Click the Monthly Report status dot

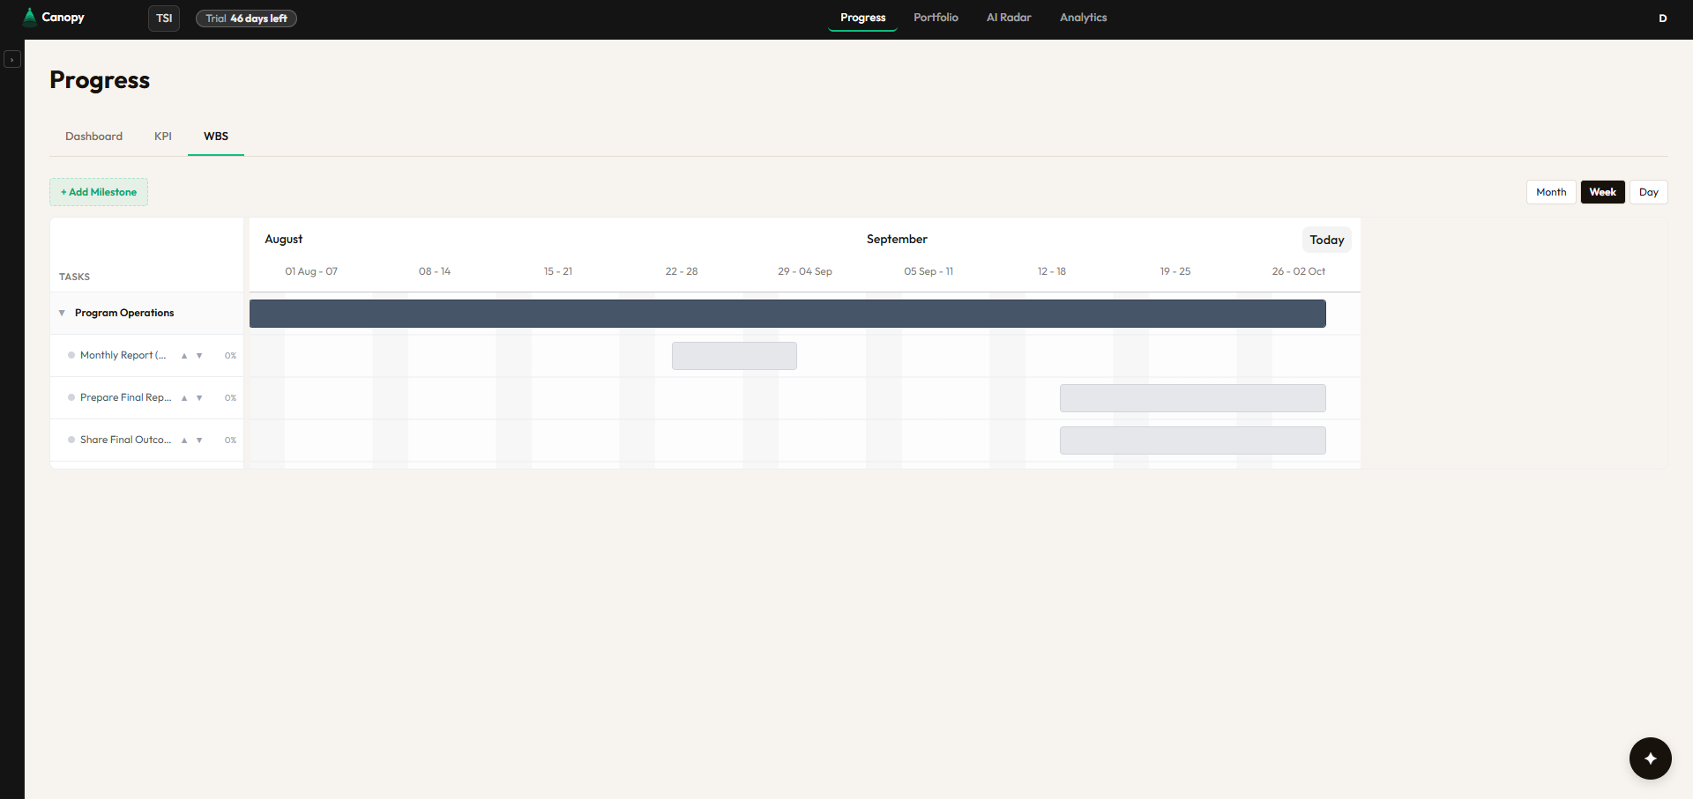point(71,355)
